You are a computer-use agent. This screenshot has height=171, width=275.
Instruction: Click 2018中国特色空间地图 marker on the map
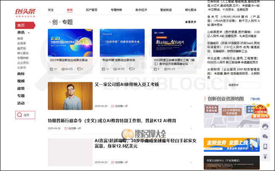pos(232,112)
